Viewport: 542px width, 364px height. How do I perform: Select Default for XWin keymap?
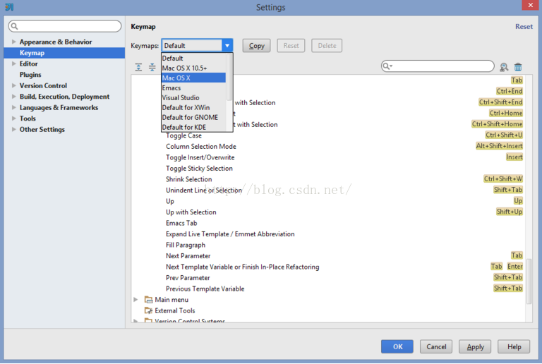click(193, 107)
